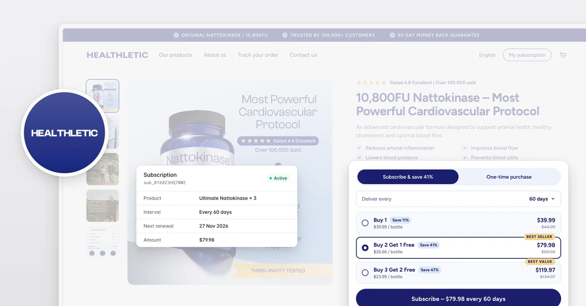Select thumbnail of man standing outdoors
This screenshot has height=306, width=586.
coord(103,206)
